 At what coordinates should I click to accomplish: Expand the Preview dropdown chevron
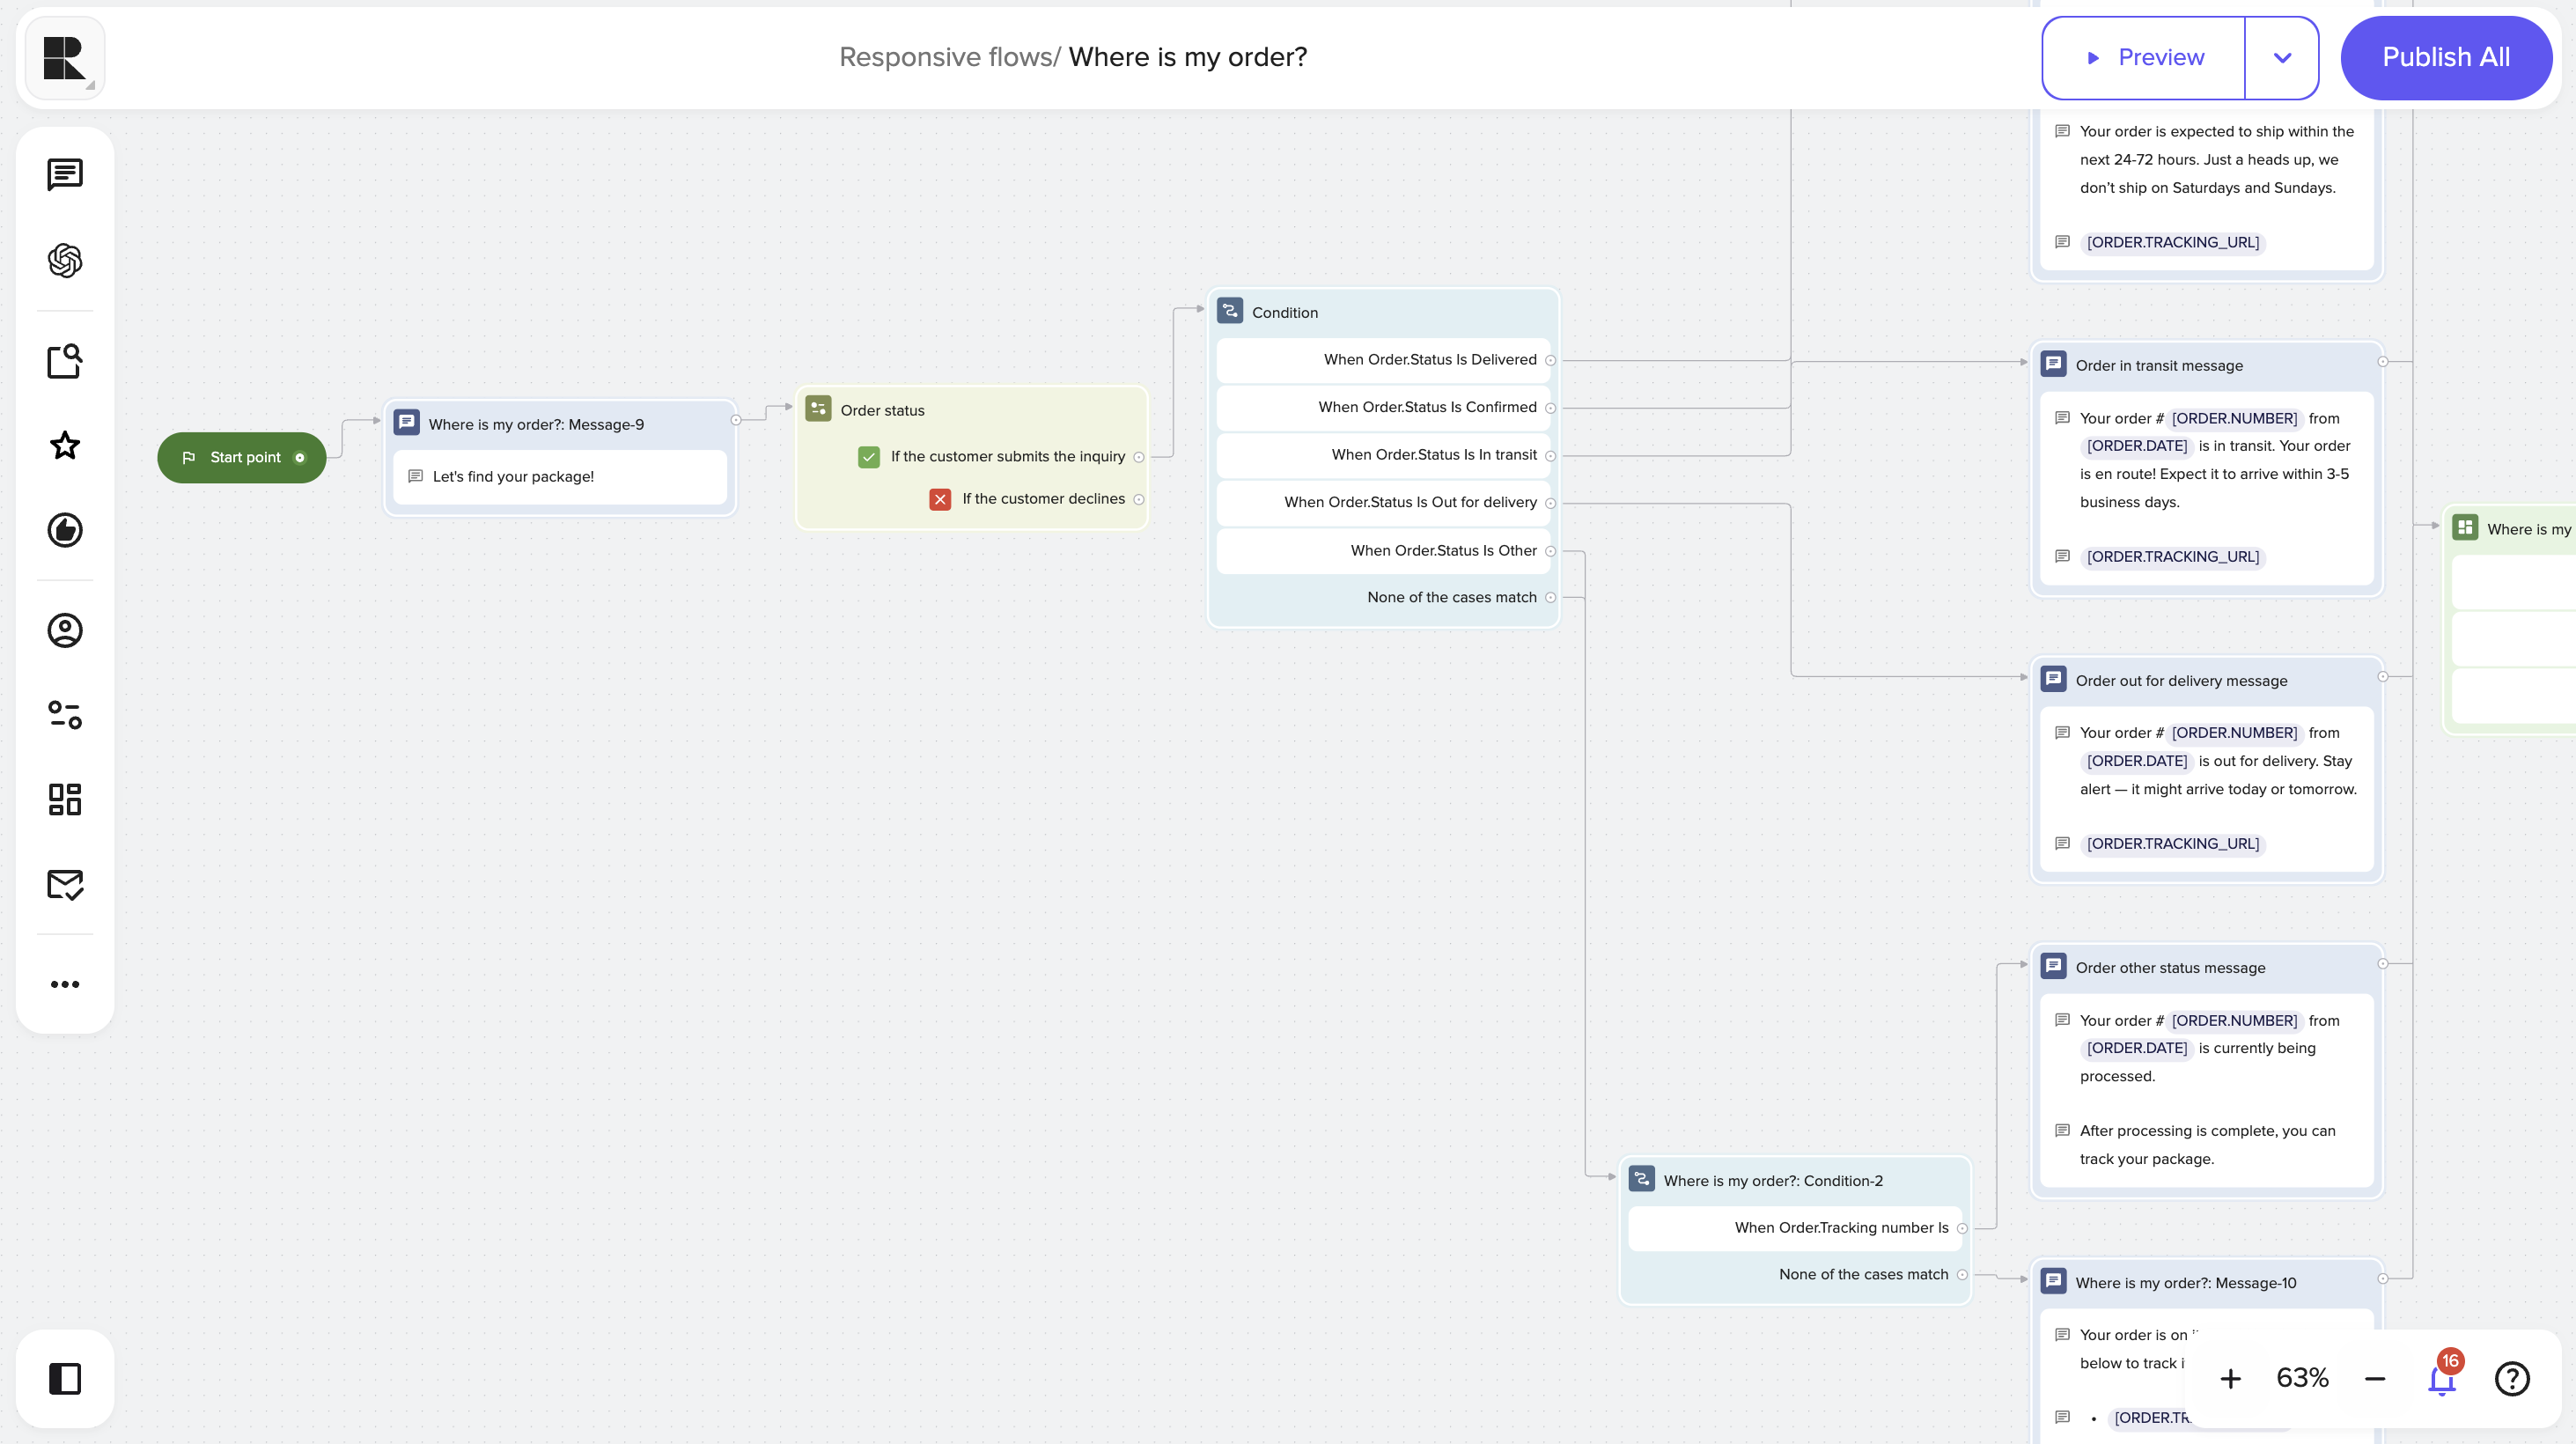tap(2281, 58)
